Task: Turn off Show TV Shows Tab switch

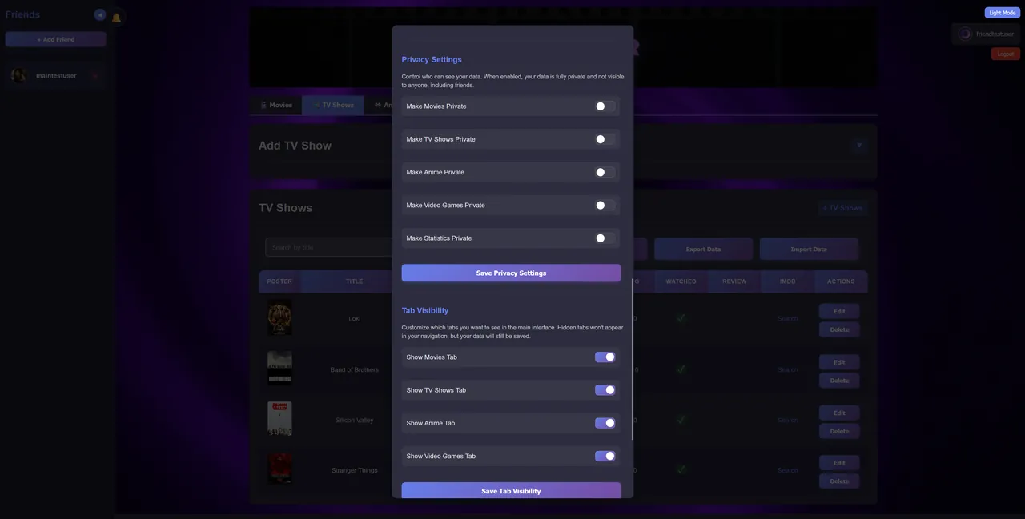Action: point(605,390)
